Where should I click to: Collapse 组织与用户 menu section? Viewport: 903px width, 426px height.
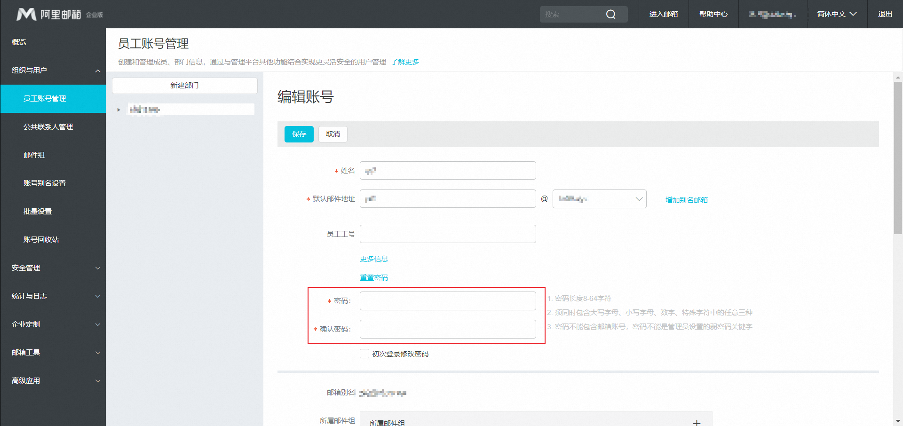(53, 71)
